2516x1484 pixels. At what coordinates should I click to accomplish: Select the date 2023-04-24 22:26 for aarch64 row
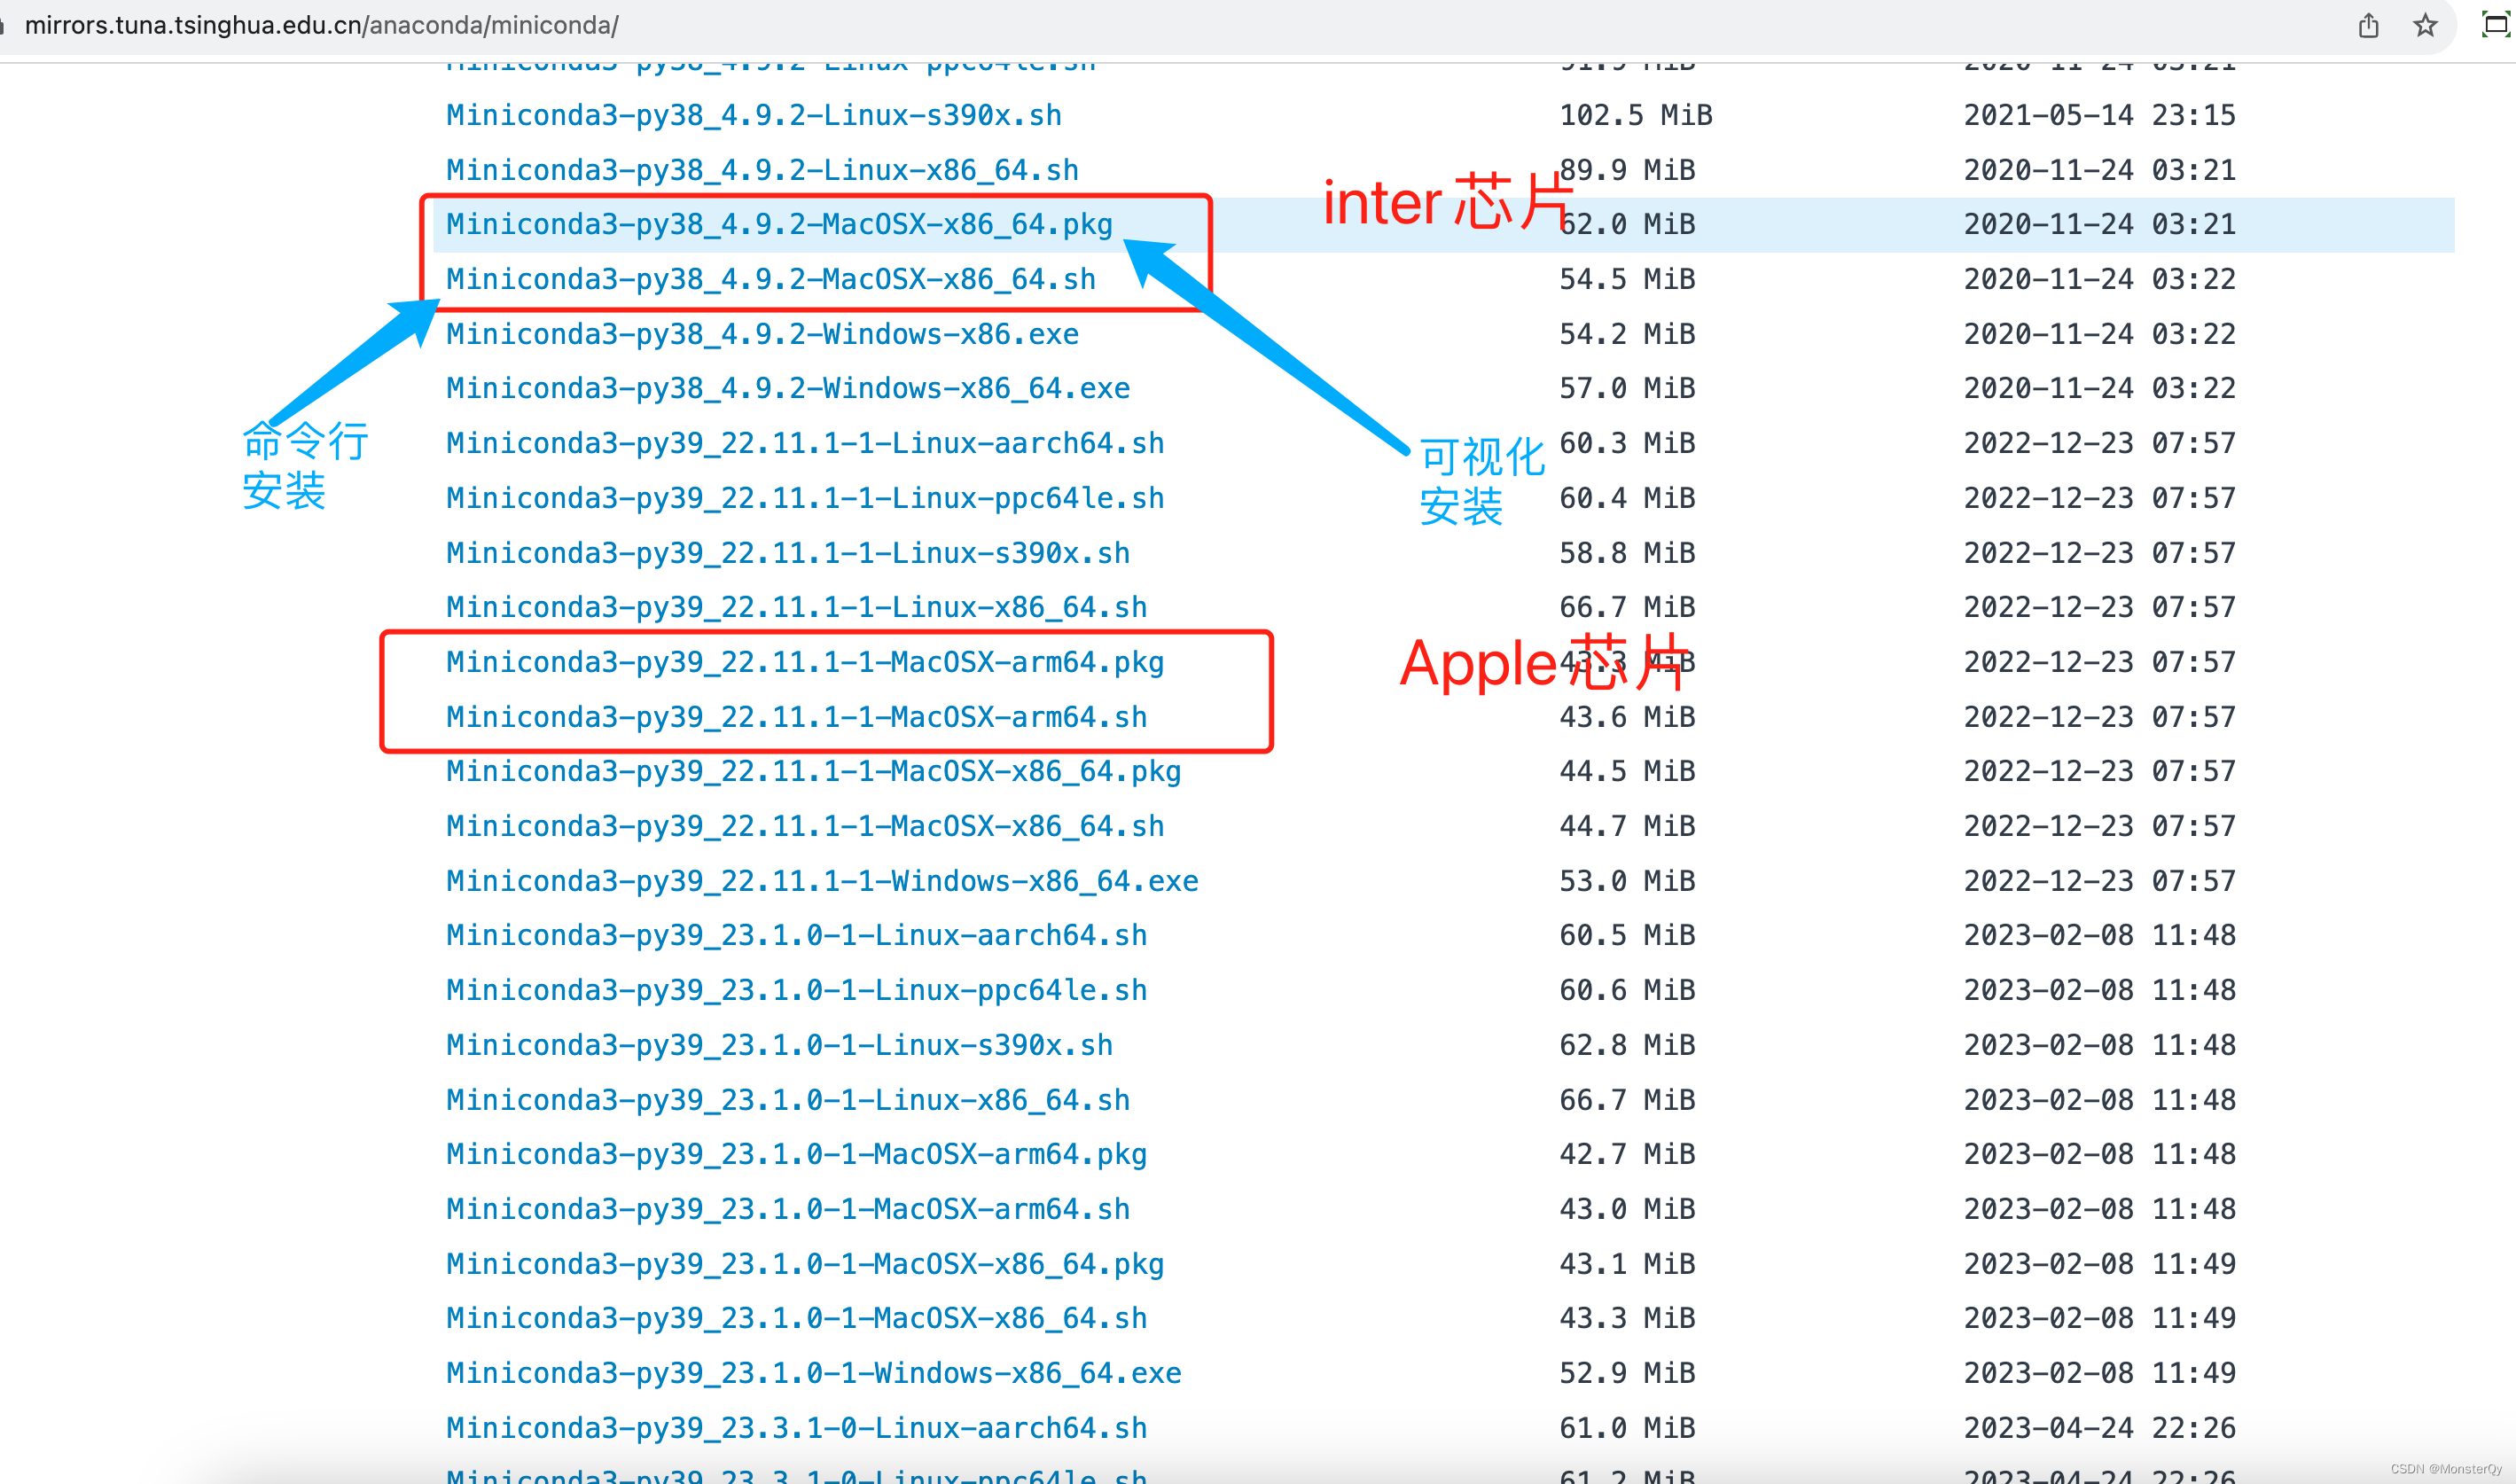[2099, 1428]
